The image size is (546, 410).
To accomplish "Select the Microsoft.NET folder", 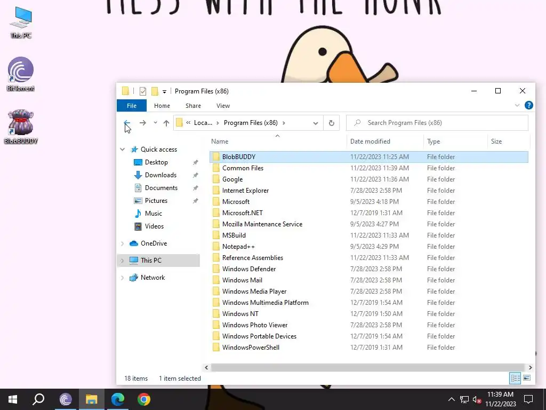I will point(369,212).
